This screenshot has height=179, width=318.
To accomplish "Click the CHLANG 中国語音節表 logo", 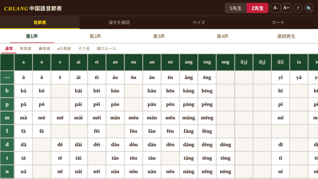I will (x=33, y=8).
